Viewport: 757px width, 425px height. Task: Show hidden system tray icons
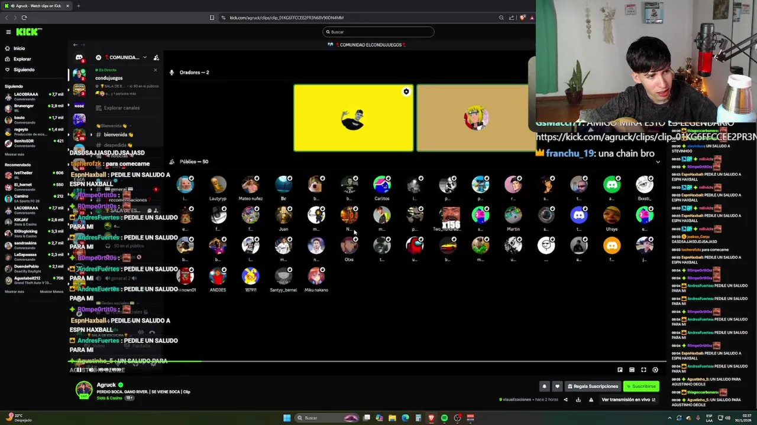click(x=670, y=418)
